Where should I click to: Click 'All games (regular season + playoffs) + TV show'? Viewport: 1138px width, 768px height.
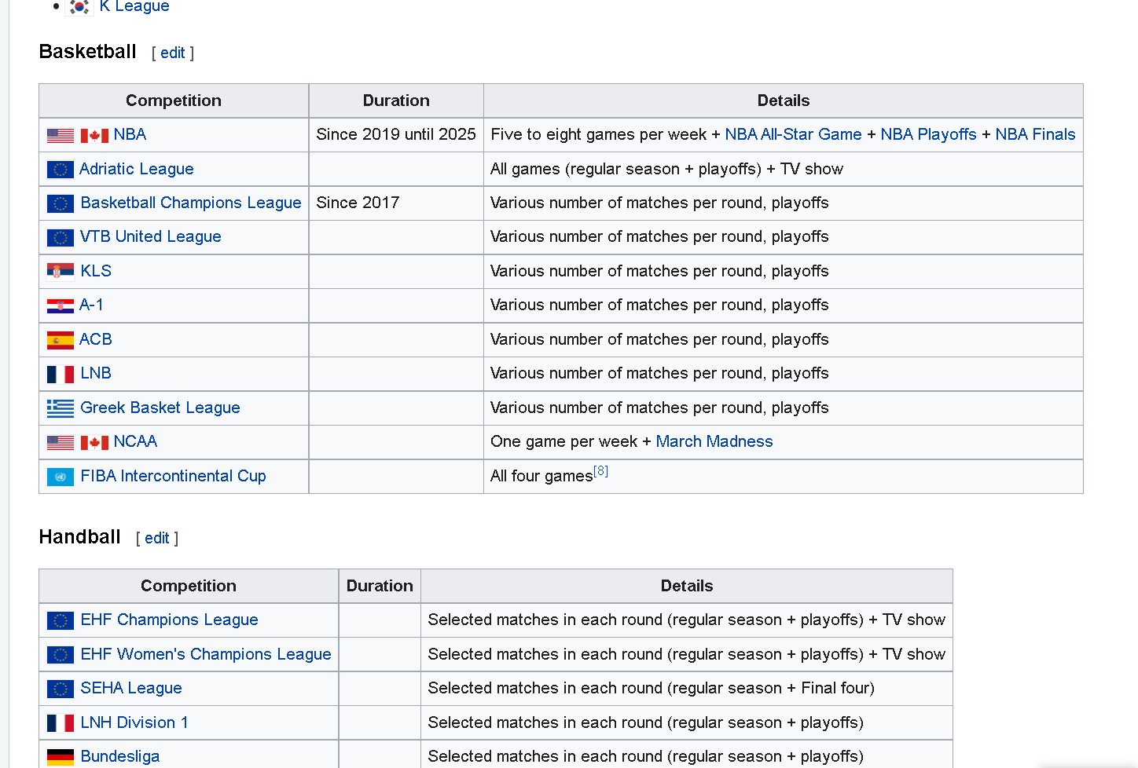tap(666, 169)
